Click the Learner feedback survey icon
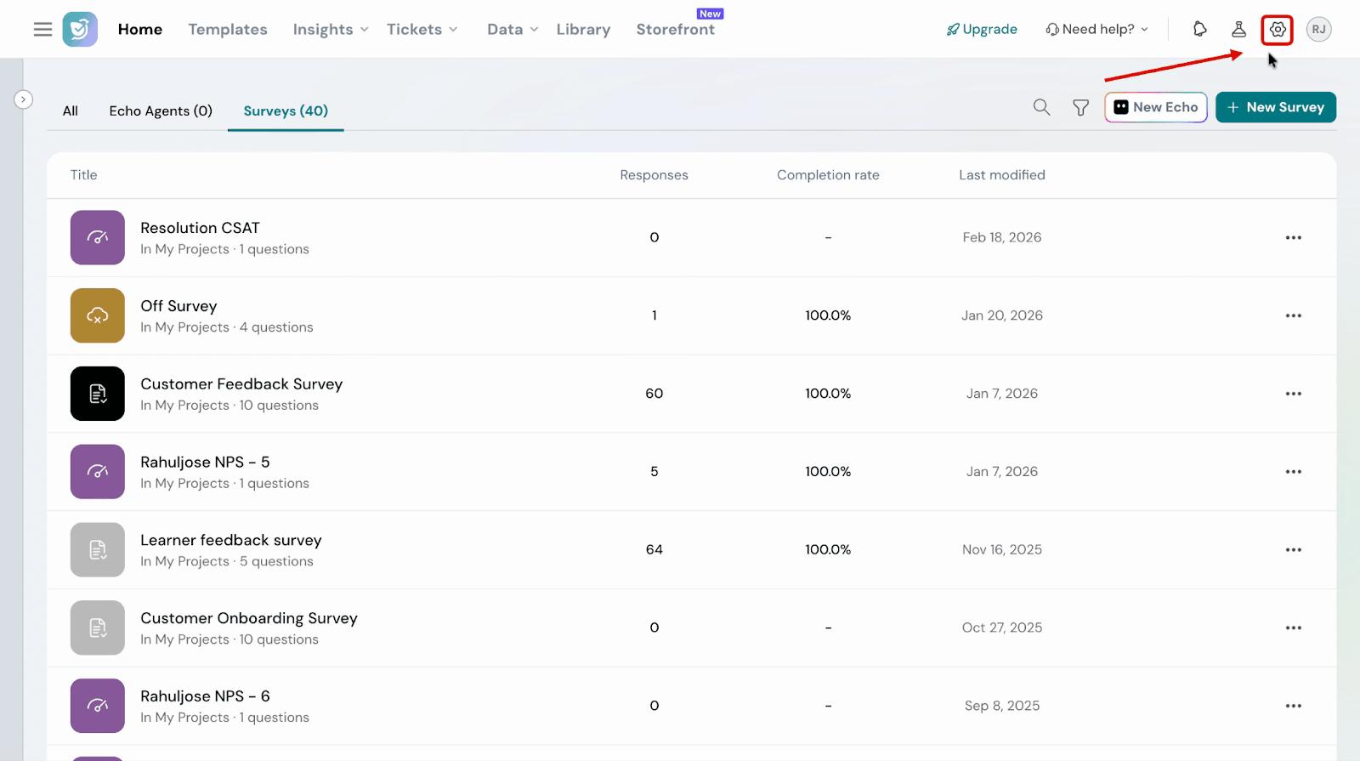This screenshot has height=761, width=1360. point(98,550)
